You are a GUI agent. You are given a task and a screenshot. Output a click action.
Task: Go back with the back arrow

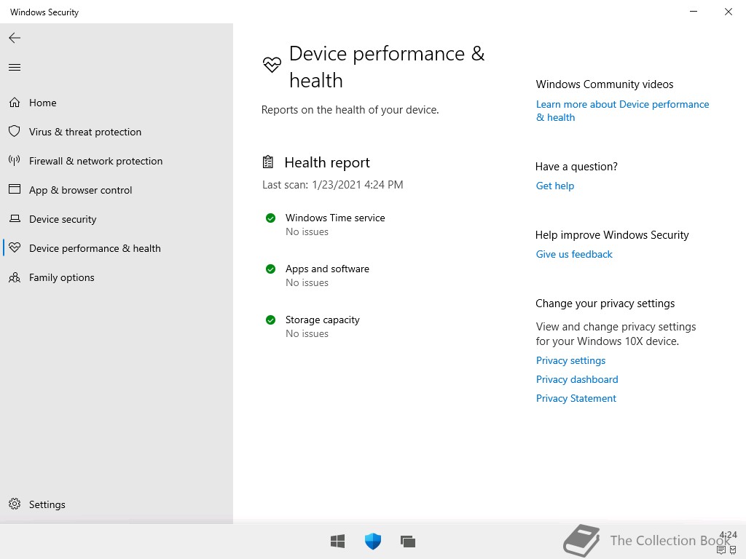pos(15,38)
